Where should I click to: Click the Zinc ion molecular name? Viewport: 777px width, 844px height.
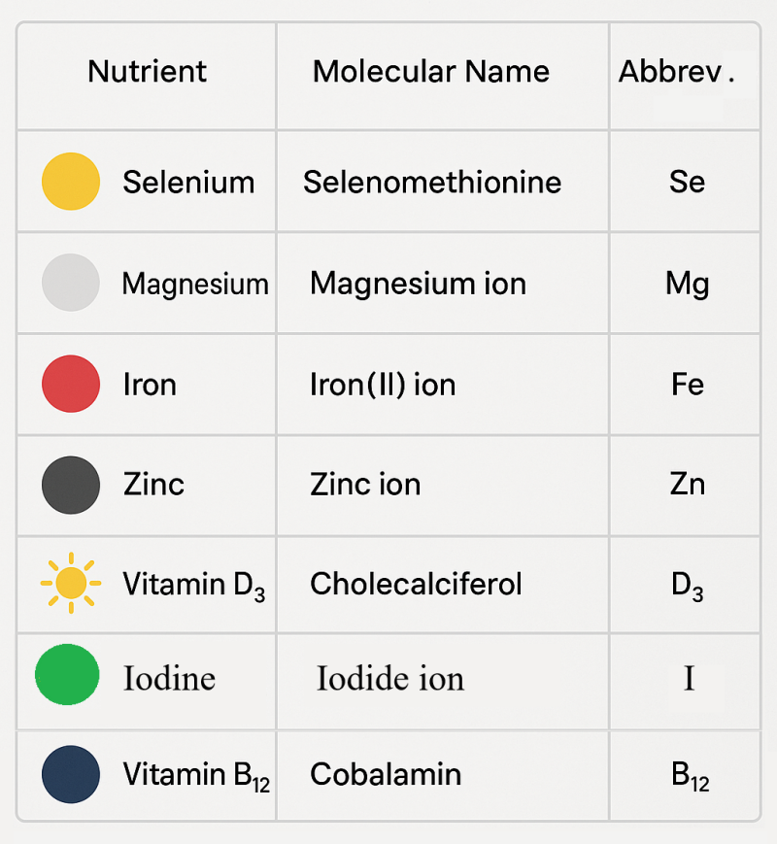tap(365, 484)
